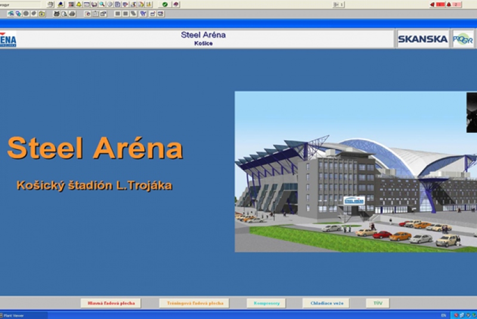Viewport: 477px width, 319px height.
Task: Click the Progyr logo in the header
Action: pos(463,39)
